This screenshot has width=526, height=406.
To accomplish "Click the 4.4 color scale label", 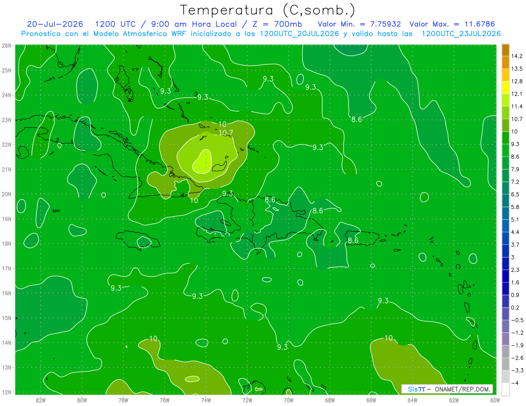I will 515,232.
